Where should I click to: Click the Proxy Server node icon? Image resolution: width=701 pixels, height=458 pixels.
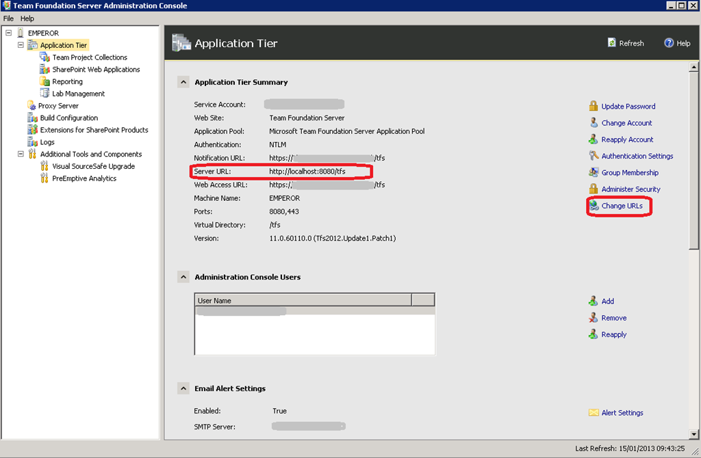coord(31,105)
